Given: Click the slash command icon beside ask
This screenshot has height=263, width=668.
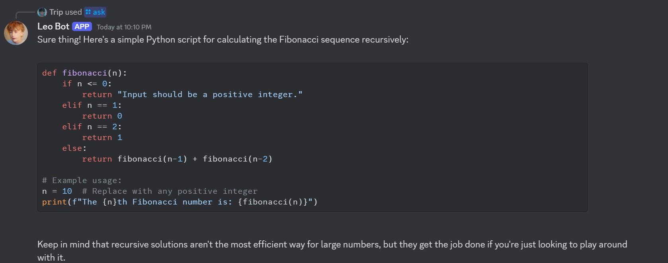Looking at the screenshot, I should [x=88, y=12].
